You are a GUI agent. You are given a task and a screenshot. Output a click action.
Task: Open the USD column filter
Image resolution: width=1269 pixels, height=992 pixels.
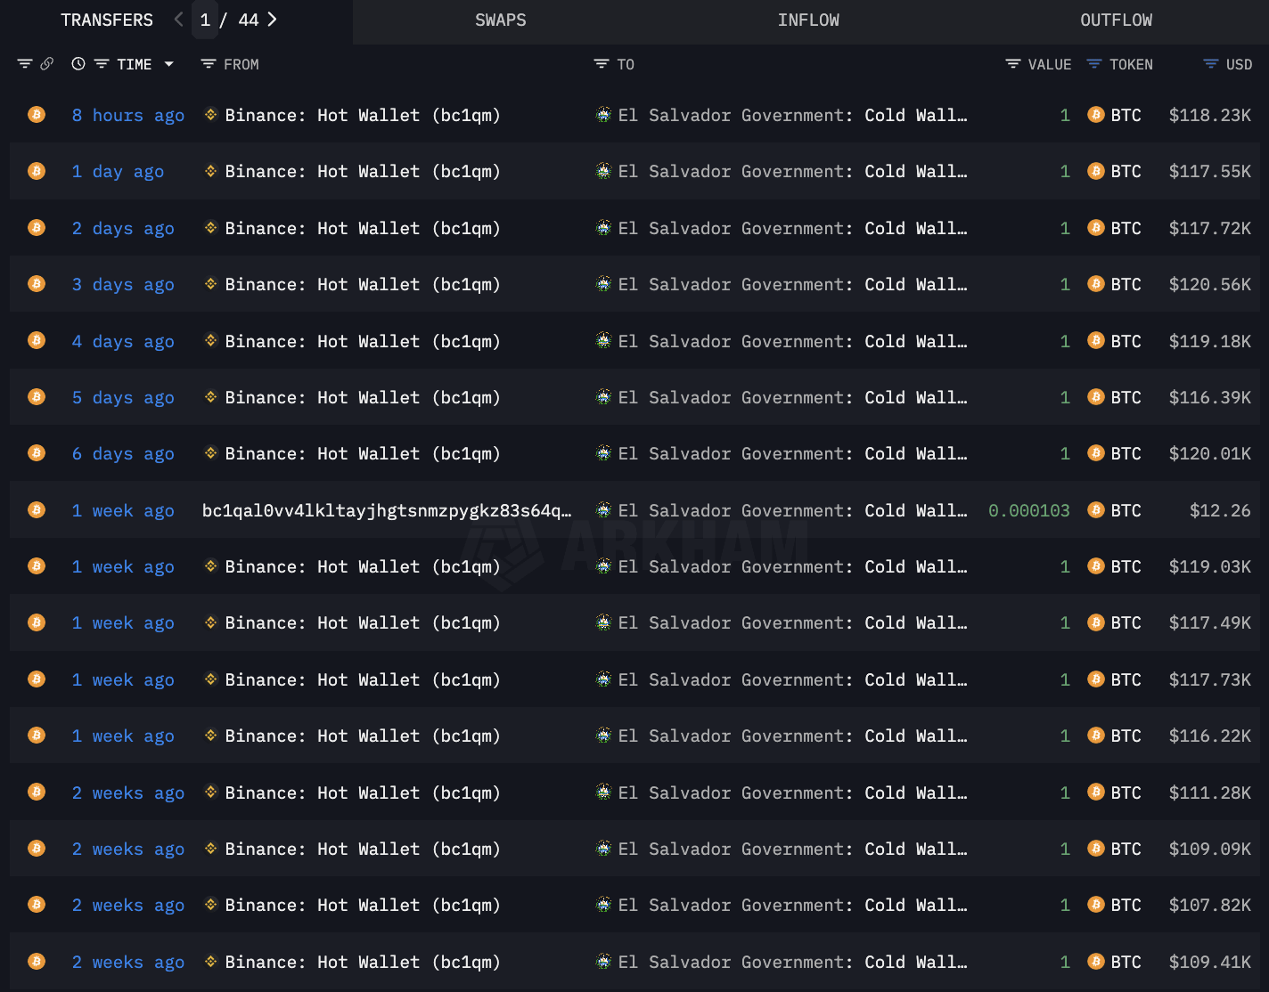tap(1211, 64)
